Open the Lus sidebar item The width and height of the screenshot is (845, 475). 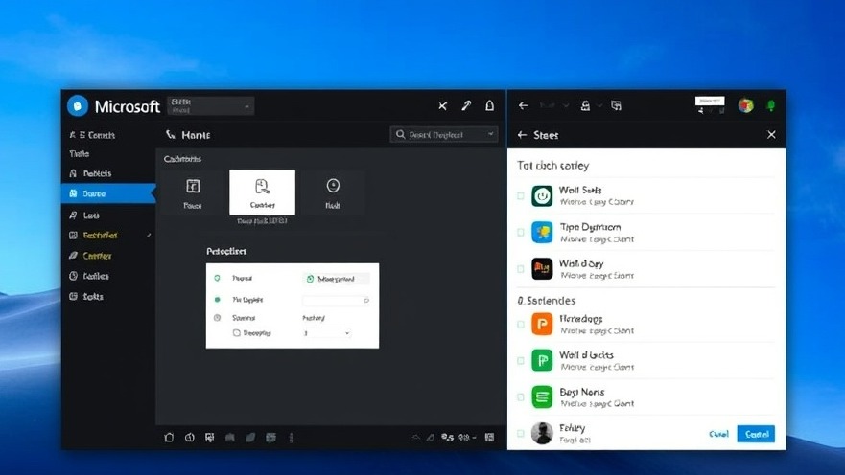[x=84, y=215]
